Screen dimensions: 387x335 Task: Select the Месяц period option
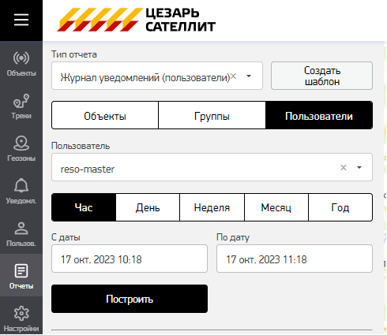[276, 207]
